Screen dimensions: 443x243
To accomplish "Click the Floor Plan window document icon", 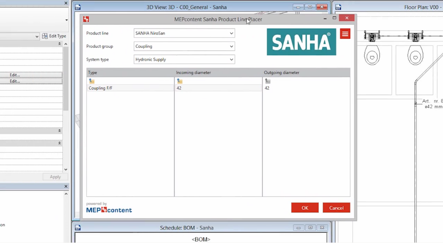I will (338, 7).
